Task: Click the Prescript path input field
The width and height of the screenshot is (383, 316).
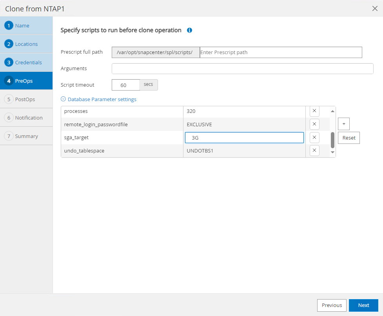Action: click(x=281, y=53)
